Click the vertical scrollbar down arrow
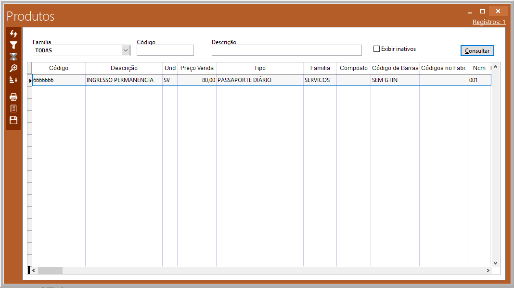This screenshot has width=514, height=288. 495,263
